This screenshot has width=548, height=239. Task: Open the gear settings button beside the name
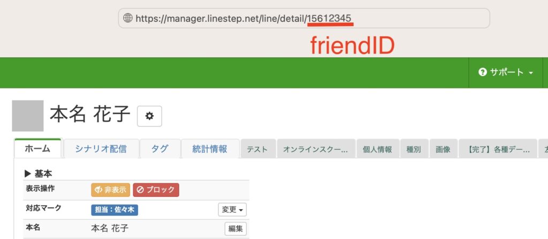click(149, 116)
